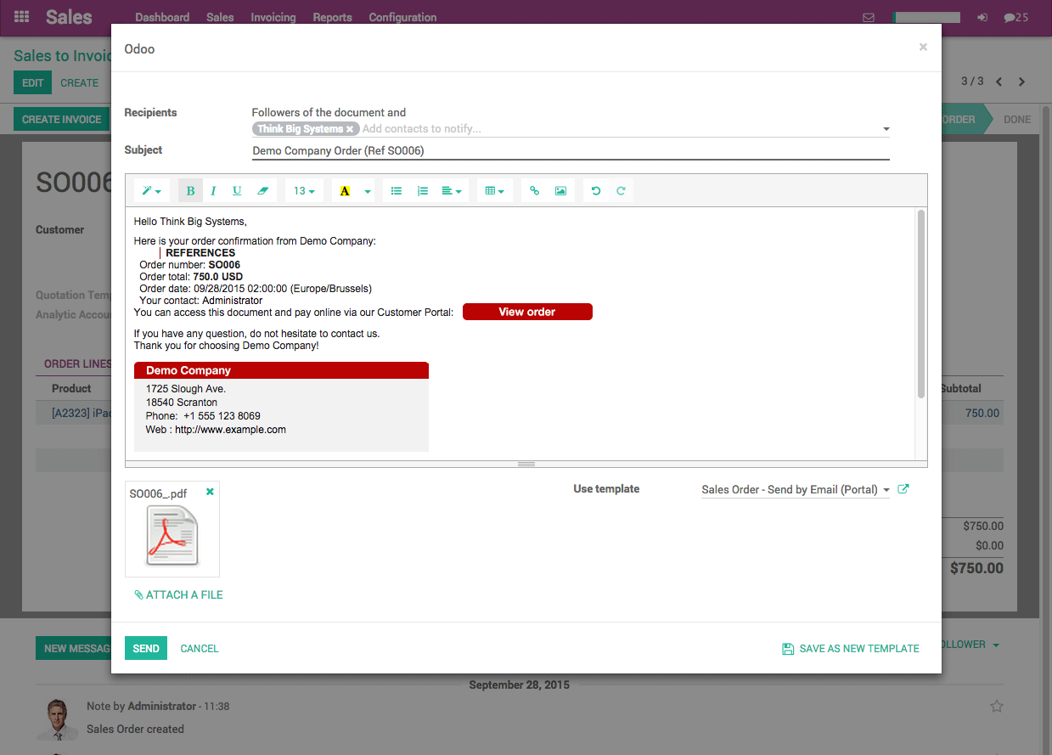The width and height of the screenshot is (1052, 755).
Task: Open the apps grid menu icon
Action: tap(22, 17)
